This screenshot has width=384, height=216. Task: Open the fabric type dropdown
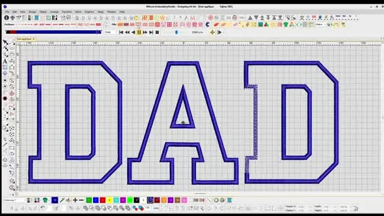[320, 25]
